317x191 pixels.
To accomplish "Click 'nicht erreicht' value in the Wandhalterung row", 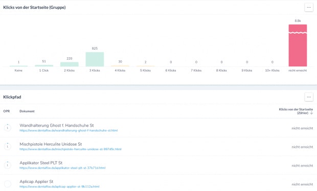I will tap(302, 128).
